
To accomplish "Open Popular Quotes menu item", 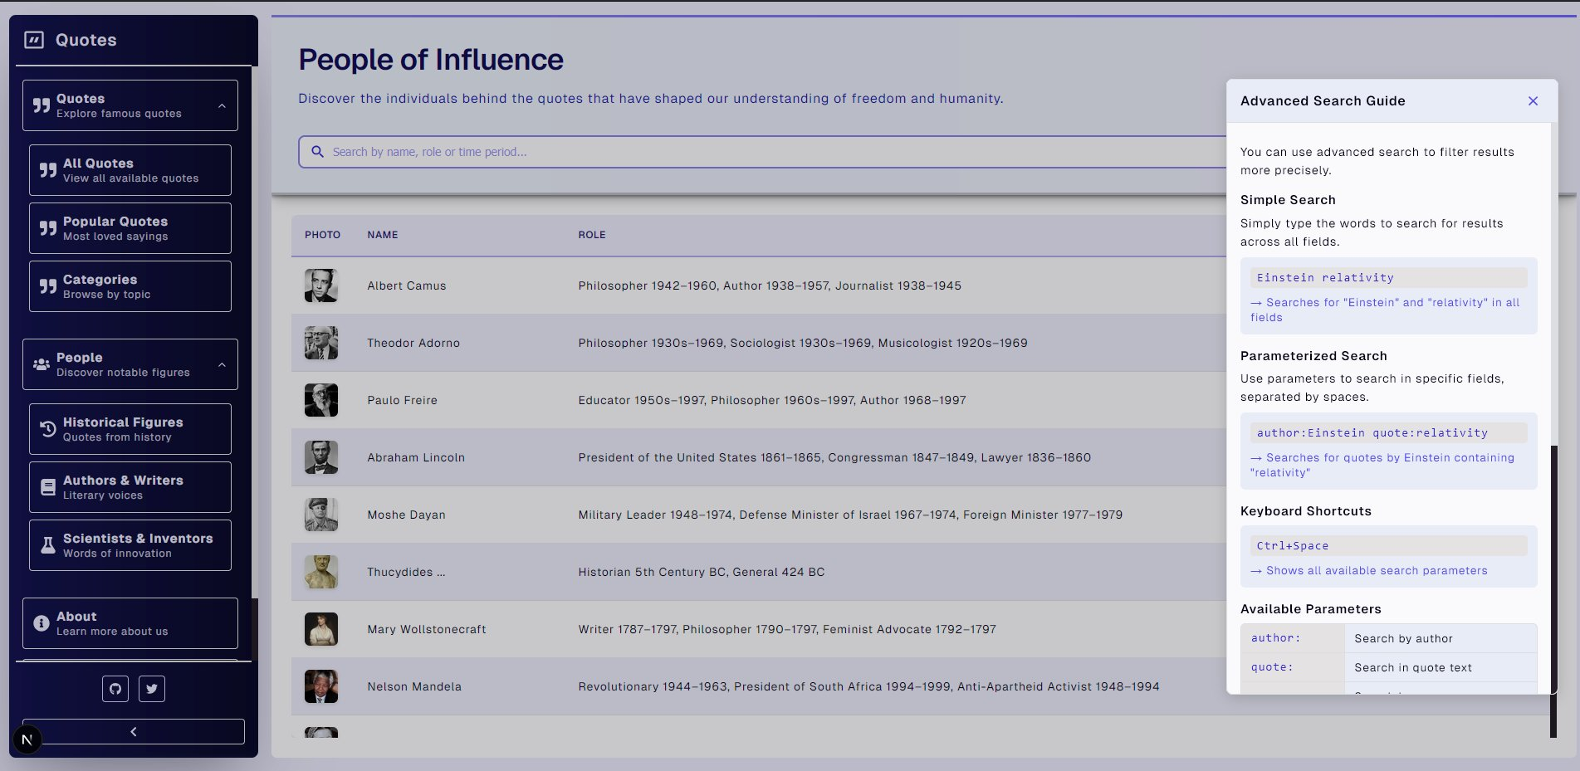I will click(x=130, y=228).
